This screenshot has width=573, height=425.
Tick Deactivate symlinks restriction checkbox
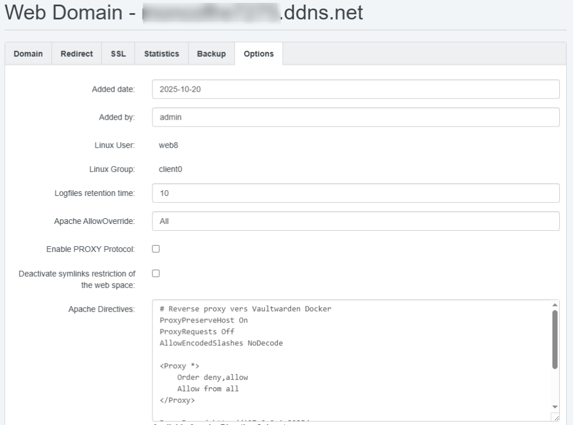(156, 274)
